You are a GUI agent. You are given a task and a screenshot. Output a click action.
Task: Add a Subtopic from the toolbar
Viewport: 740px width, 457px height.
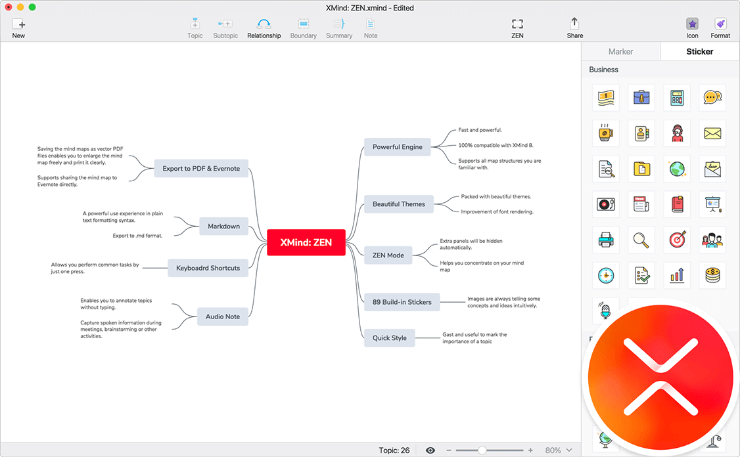pyautogui.click(x=225, y=28)
